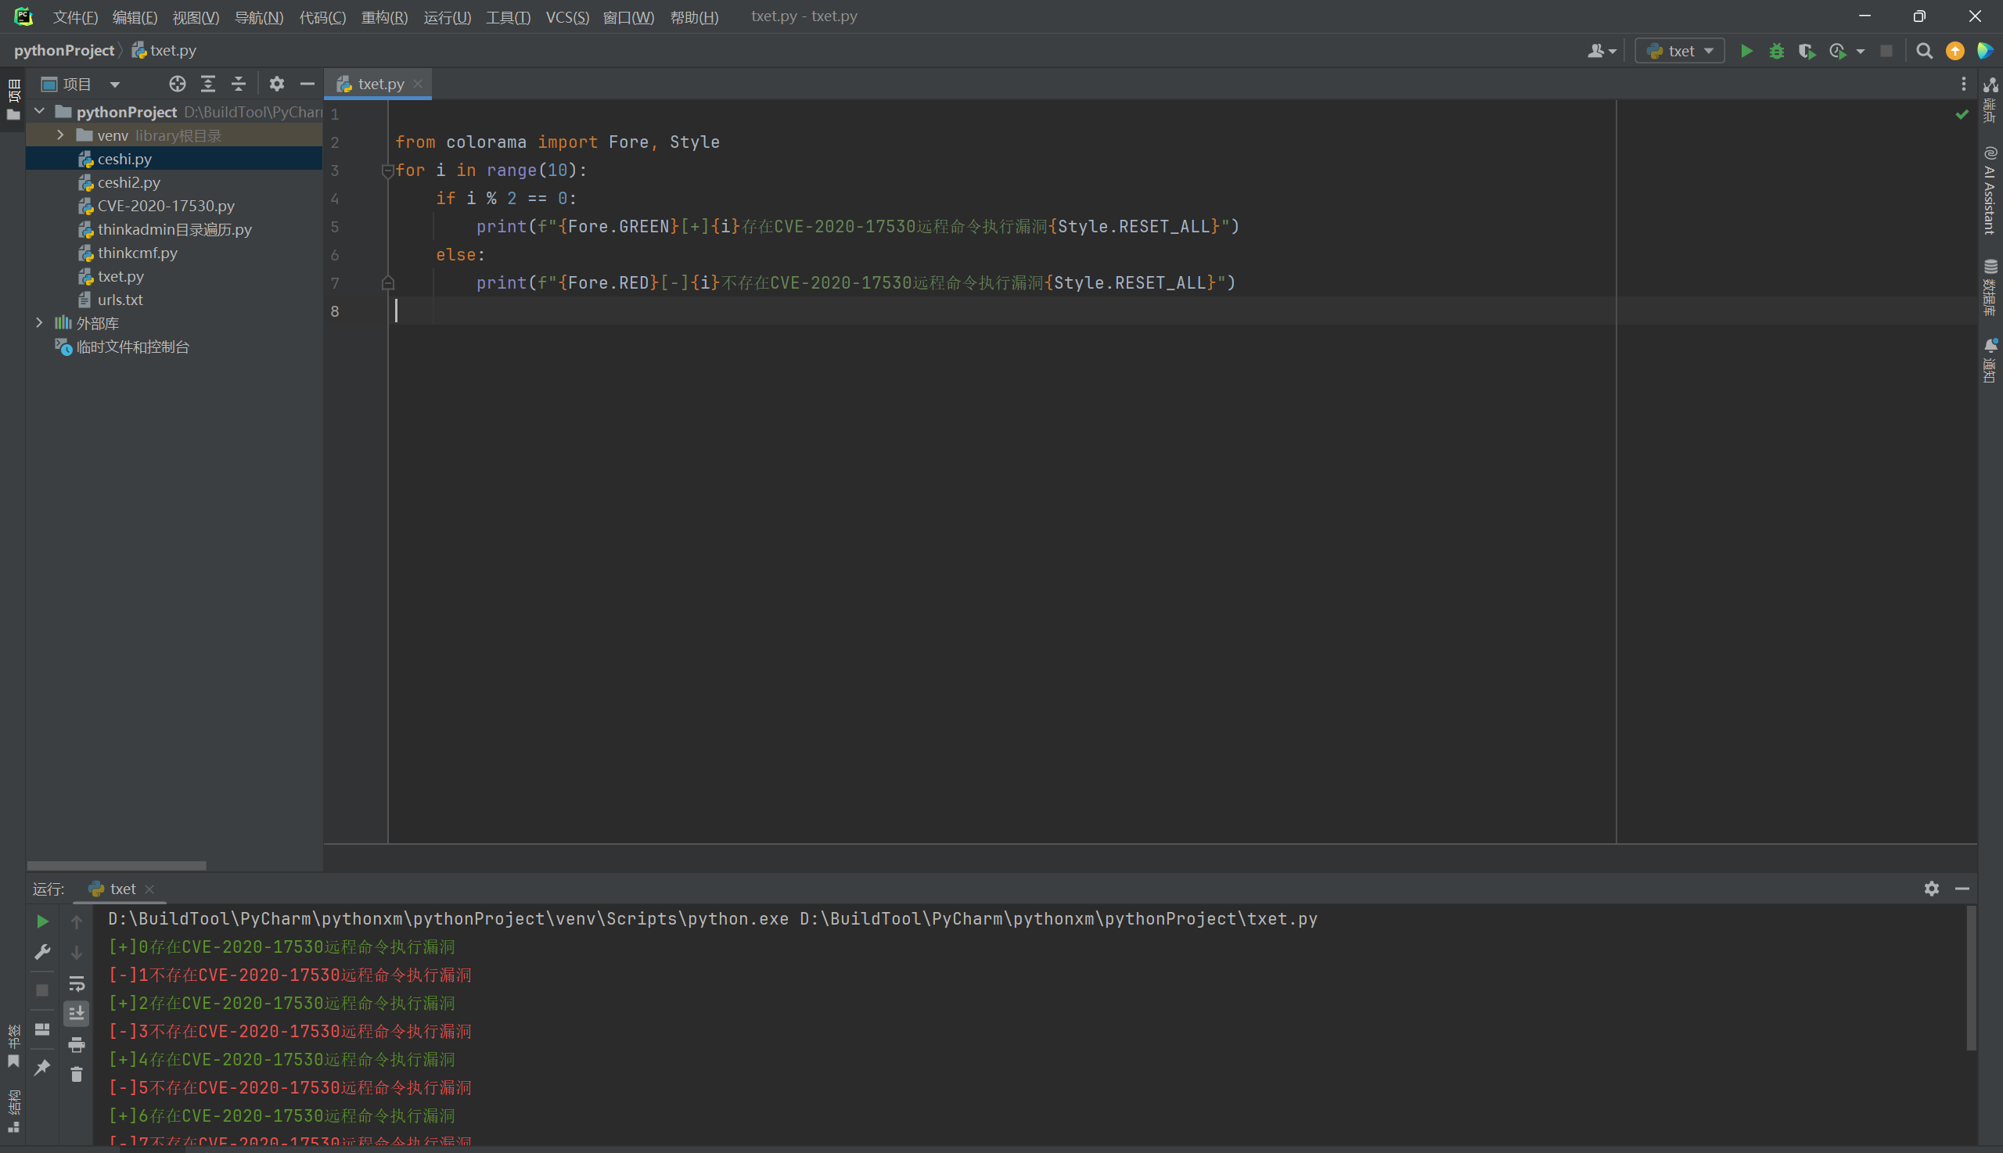Open Search Everywhere magnifier icon
The width and height of the screenshot is (2003, 1153).
point(1924,52)
